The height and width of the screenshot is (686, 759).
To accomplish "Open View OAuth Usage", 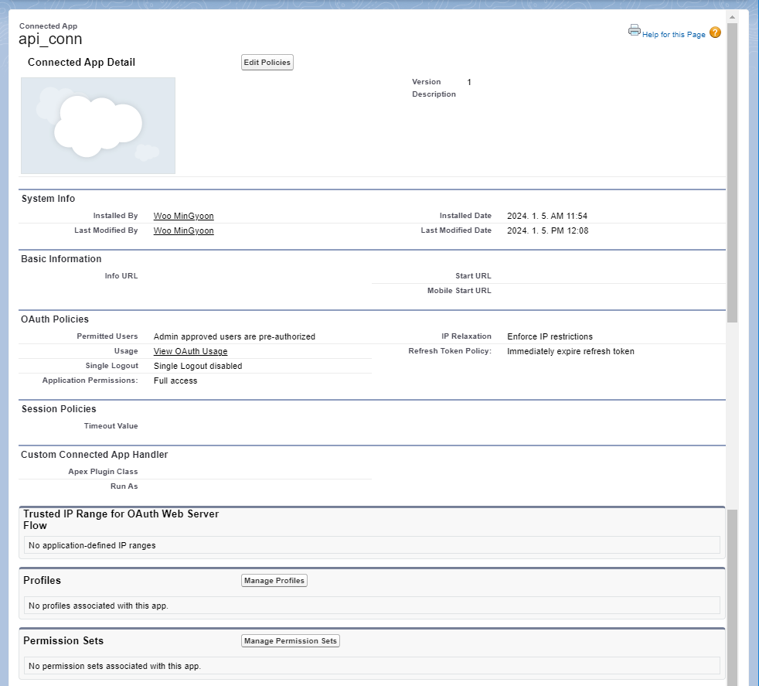I will (189, 351).
